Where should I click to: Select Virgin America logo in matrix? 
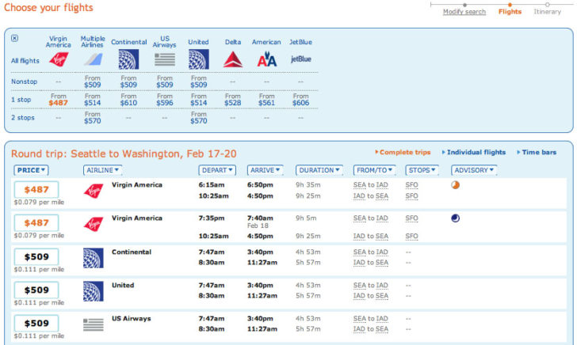[x=59, y=59]
